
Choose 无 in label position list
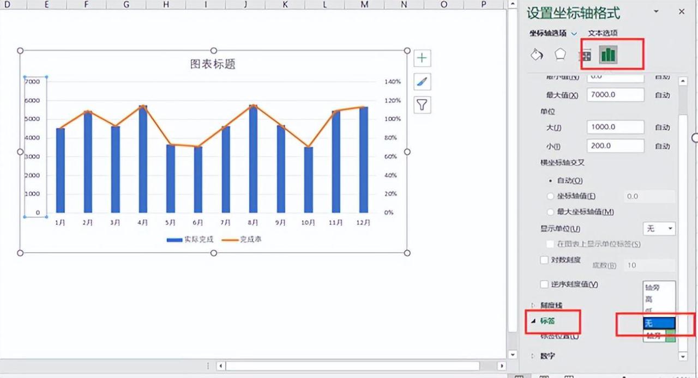[659, 323]
